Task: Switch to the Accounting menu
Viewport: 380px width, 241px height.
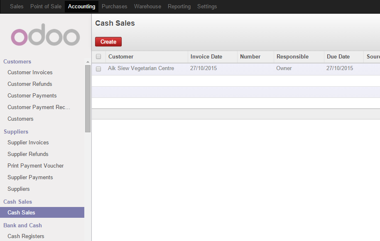Action: click(x=81, y=6)
